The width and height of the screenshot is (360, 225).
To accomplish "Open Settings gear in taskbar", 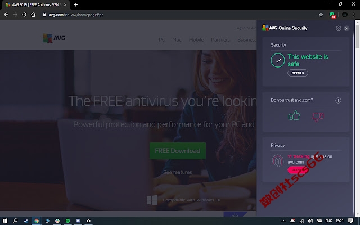I will pos(88,220).
